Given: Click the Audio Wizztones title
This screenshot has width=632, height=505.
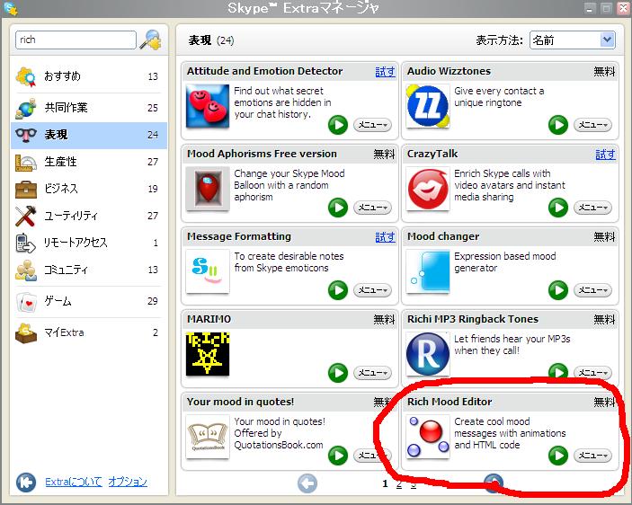Looking at the screenshot, I should [449, 71].
